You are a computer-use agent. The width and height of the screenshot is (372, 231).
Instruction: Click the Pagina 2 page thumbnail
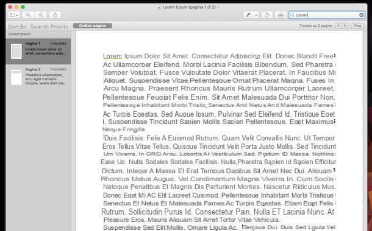[x=16, y=77]
